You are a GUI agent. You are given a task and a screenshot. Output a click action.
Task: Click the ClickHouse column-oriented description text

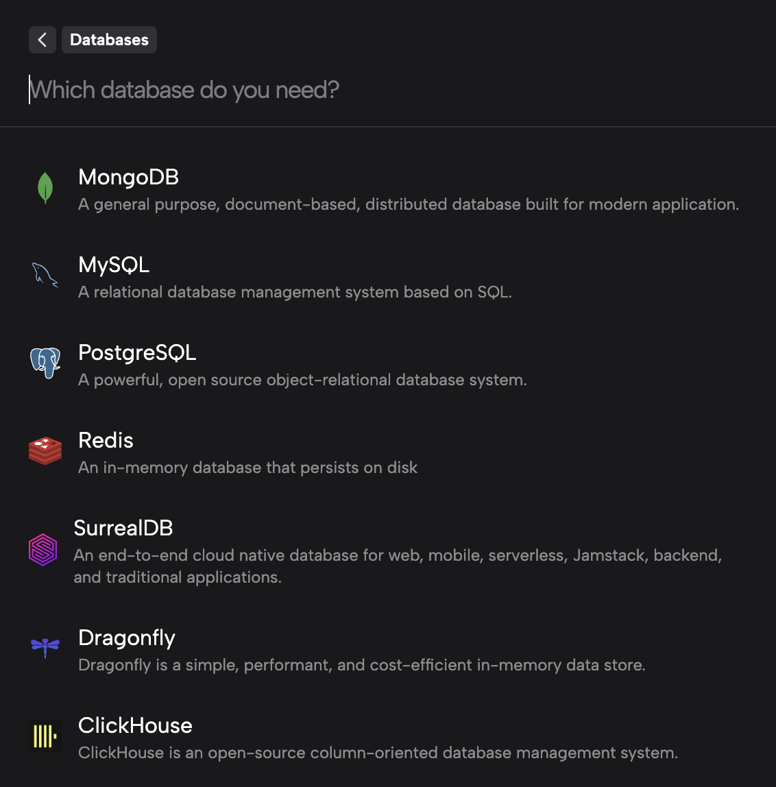click(378, 753)
